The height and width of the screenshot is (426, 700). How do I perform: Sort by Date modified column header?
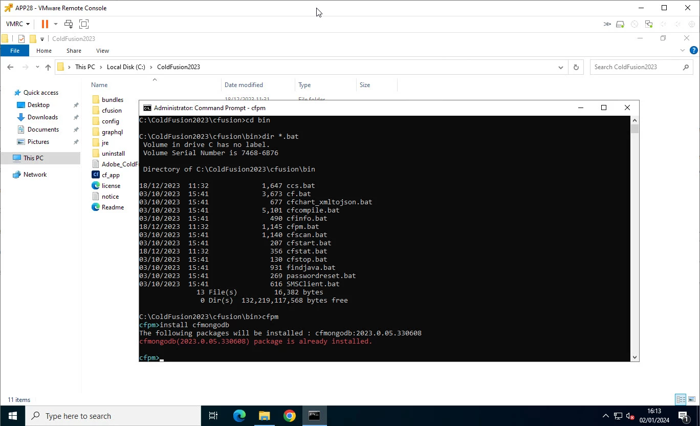244,85
